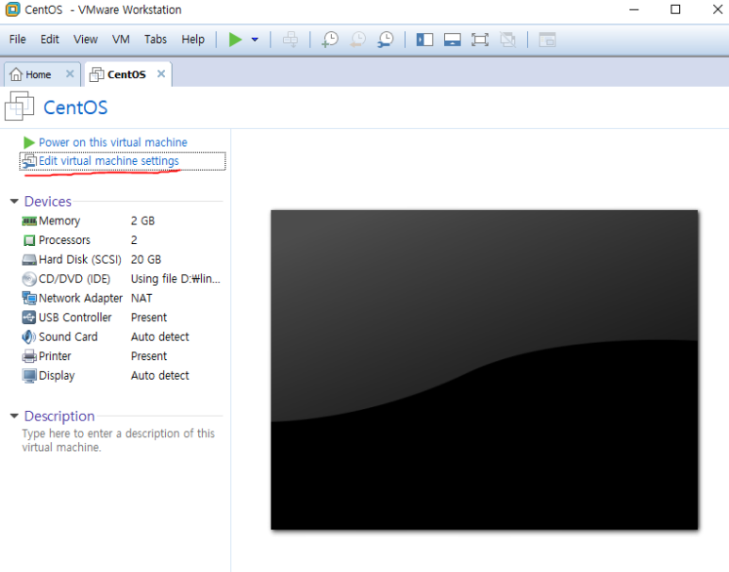Open the File menu
Screen dimensions: 729x572
point(18,40)
